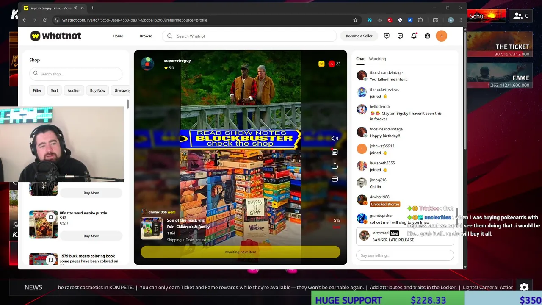Focus the Search shop field

tap(76, 74)
